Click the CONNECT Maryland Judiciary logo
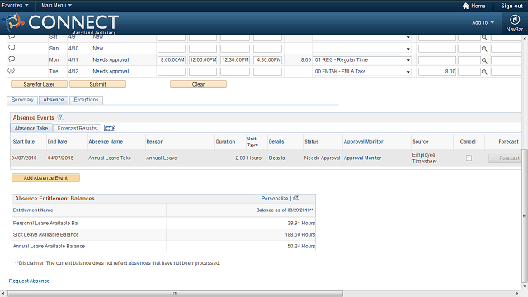Image resolution: width=528 pixels, height=297 pixels. click(x=60, y=23)
